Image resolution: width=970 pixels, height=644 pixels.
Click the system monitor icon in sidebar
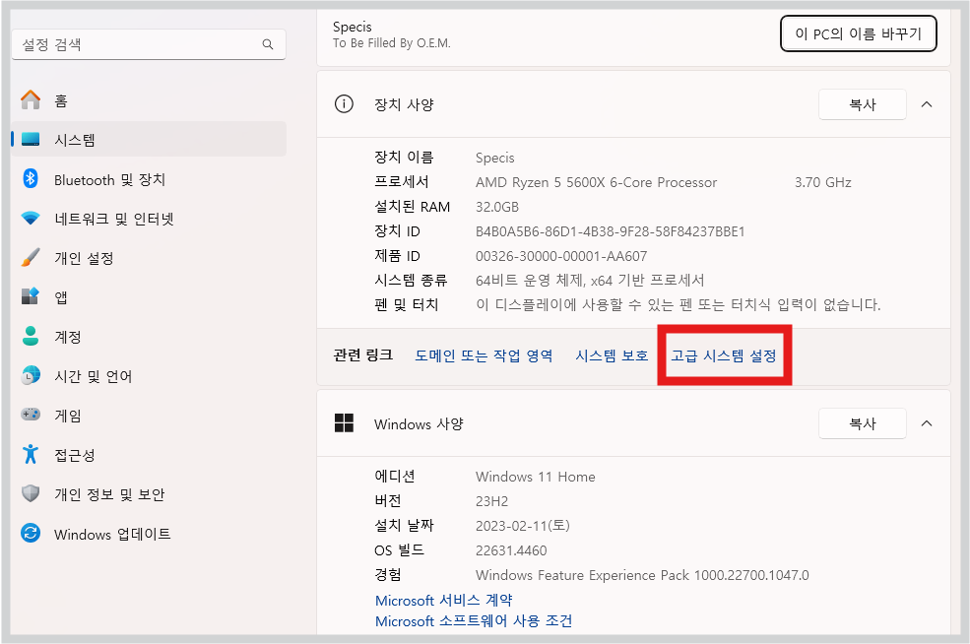pos(31,139)
